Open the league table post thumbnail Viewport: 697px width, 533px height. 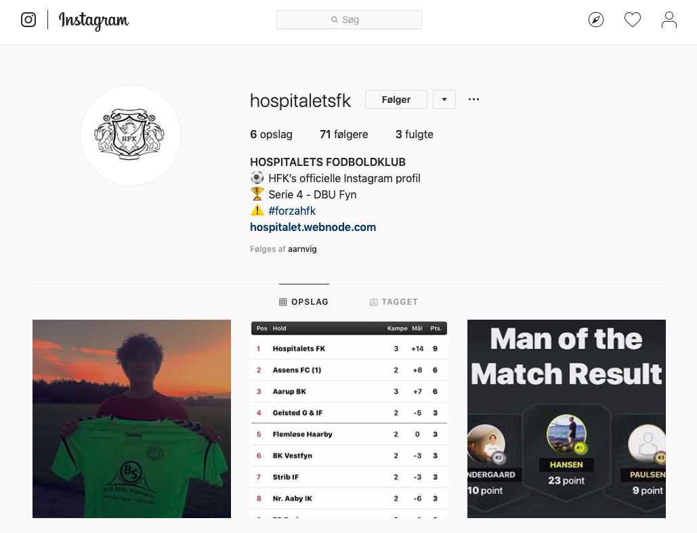coord(349,419)
